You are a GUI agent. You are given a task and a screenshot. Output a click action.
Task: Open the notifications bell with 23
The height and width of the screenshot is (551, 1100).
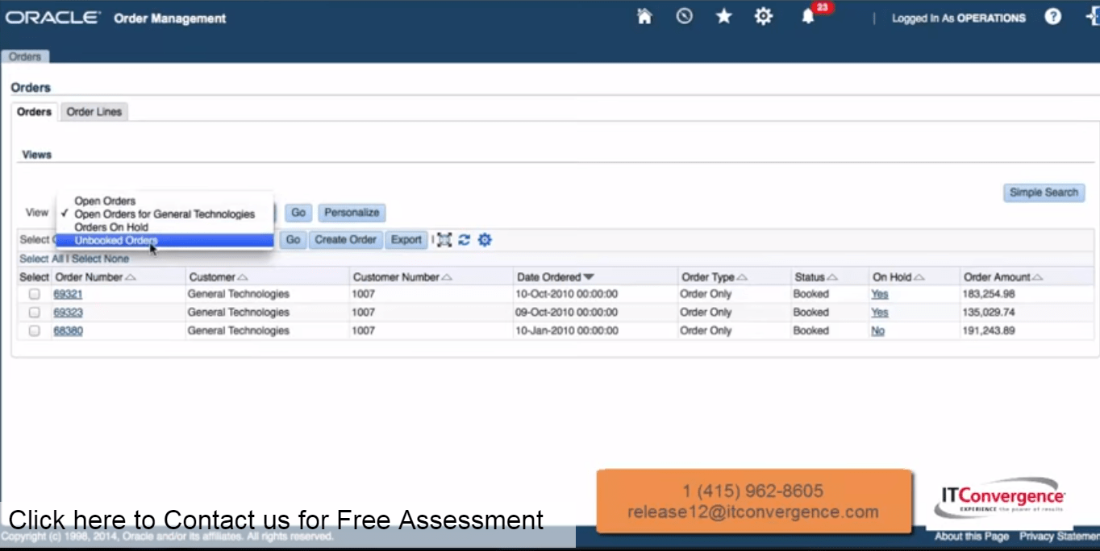809,15
